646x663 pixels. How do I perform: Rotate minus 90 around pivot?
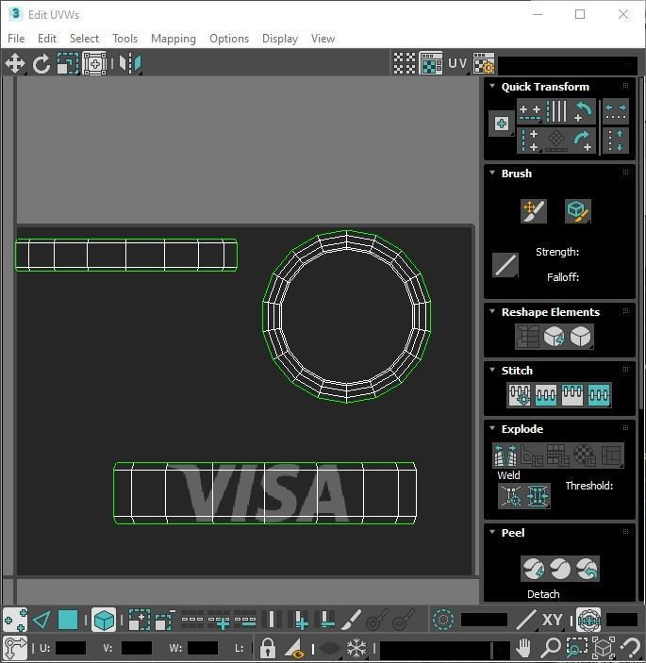click(x=583, y=111)
